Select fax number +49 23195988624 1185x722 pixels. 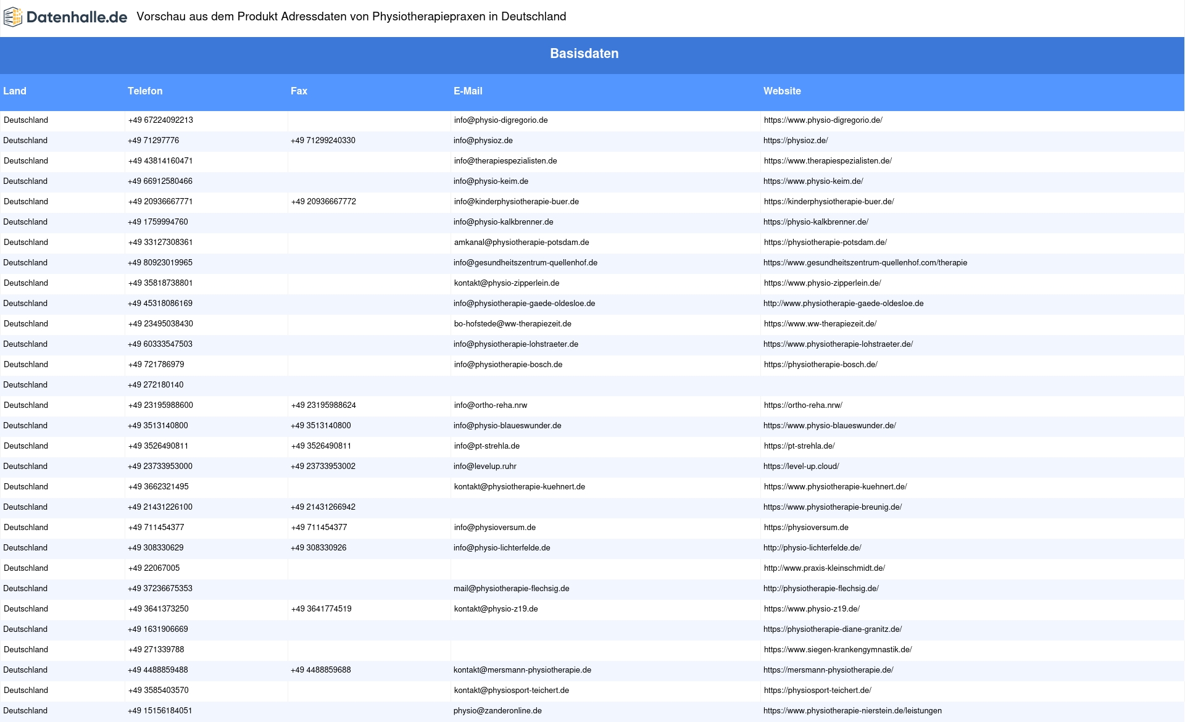(323, 405)
